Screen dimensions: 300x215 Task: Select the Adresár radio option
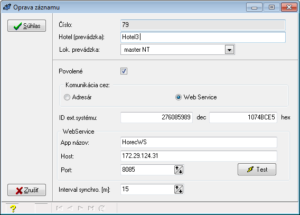pos(67,97)
